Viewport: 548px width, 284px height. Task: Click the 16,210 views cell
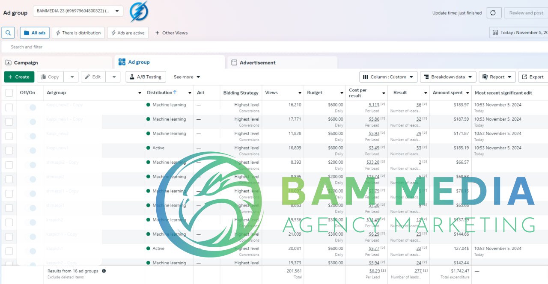[295, 105]
